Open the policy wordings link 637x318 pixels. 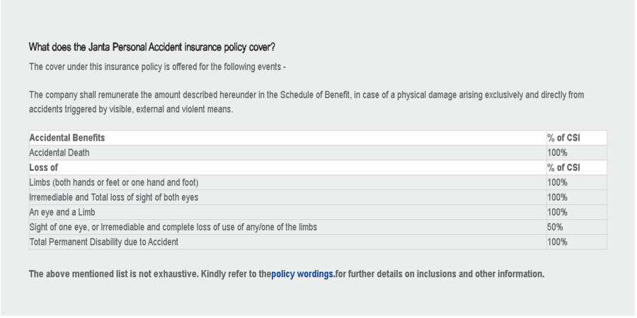pos(303,274)
